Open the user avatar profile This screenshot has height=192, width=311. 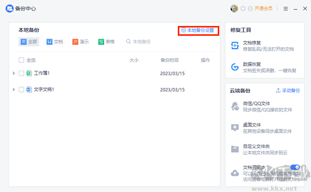tap(234, 8)
